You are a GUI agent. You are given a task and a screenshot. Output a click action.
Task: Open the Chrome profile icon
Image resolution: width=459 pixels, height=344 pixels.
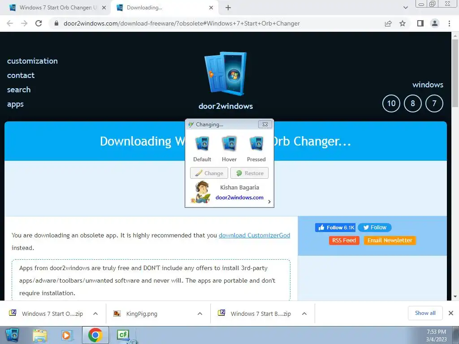click(435, 23)
